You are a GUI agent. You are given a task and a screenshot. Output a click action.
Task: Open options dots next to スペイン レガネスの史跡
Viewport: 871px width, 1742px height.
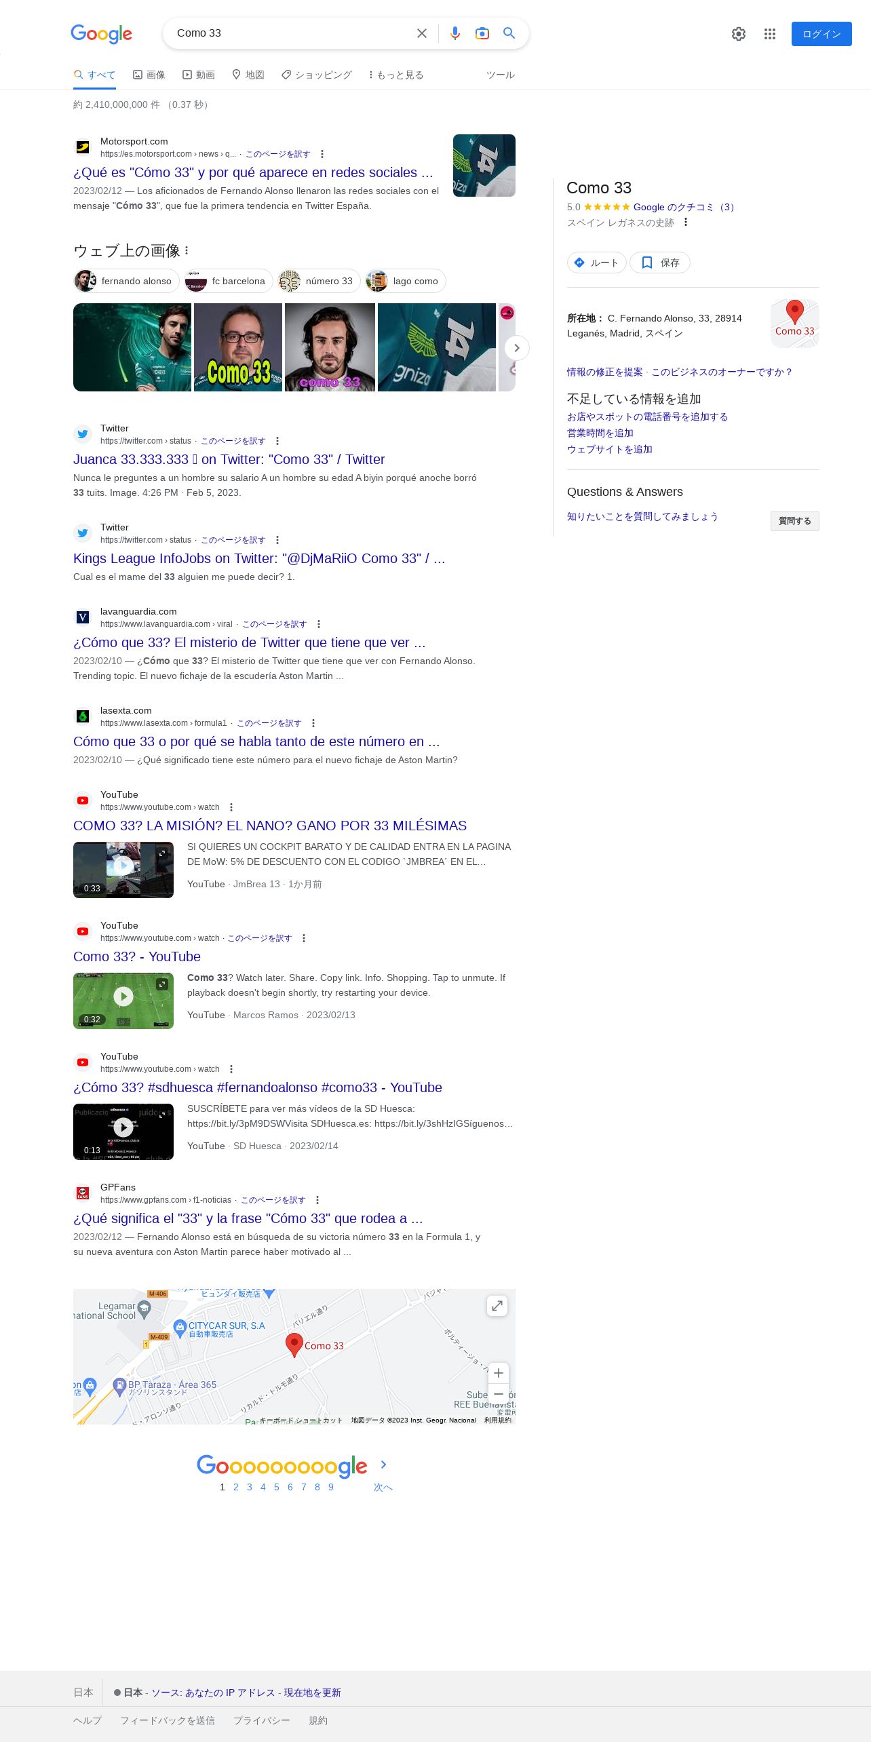point(686,222)
